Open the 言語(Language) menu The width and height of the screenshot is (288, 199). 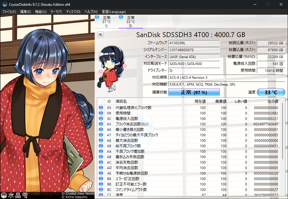point(114,12)
